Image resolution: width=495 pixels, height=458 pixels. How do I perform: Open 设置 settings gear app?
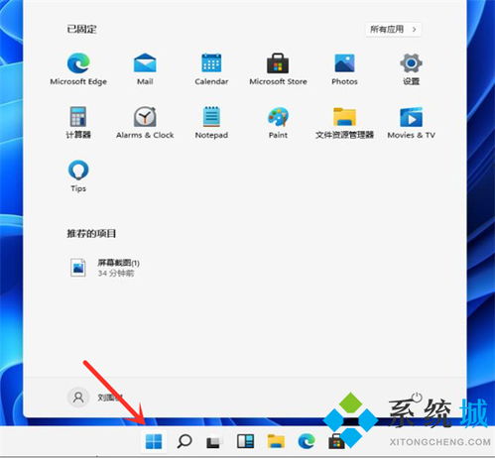(411, 68)
